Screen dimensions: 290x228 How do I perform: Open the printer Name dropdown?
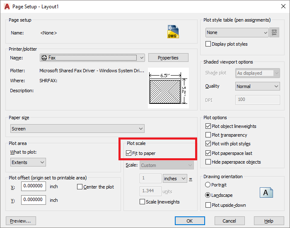click(x=92, y=58)
